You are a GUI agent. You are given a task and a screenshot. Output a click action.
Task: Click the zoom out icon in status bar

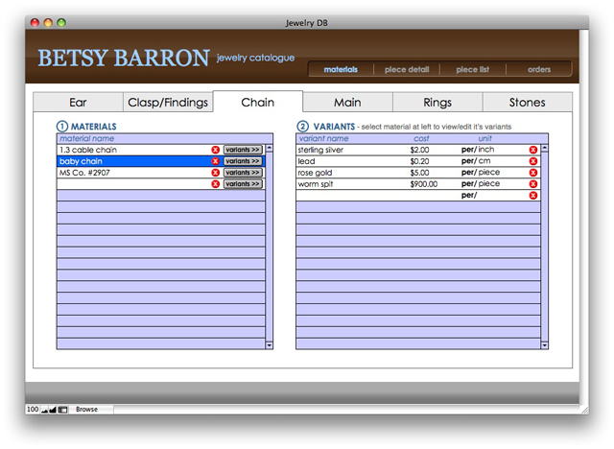click(44, 410)
